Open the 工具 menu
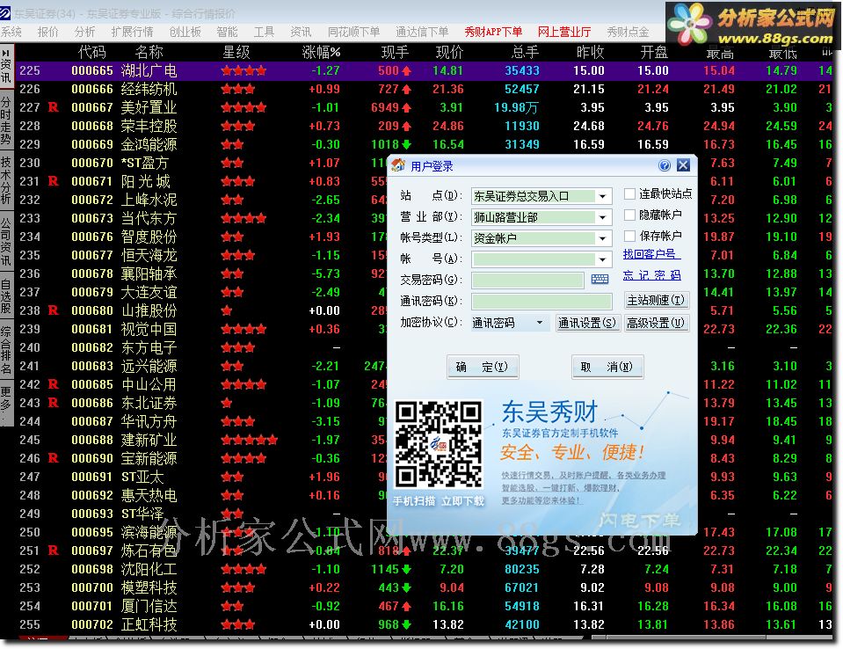 click(x=264, y=33)
